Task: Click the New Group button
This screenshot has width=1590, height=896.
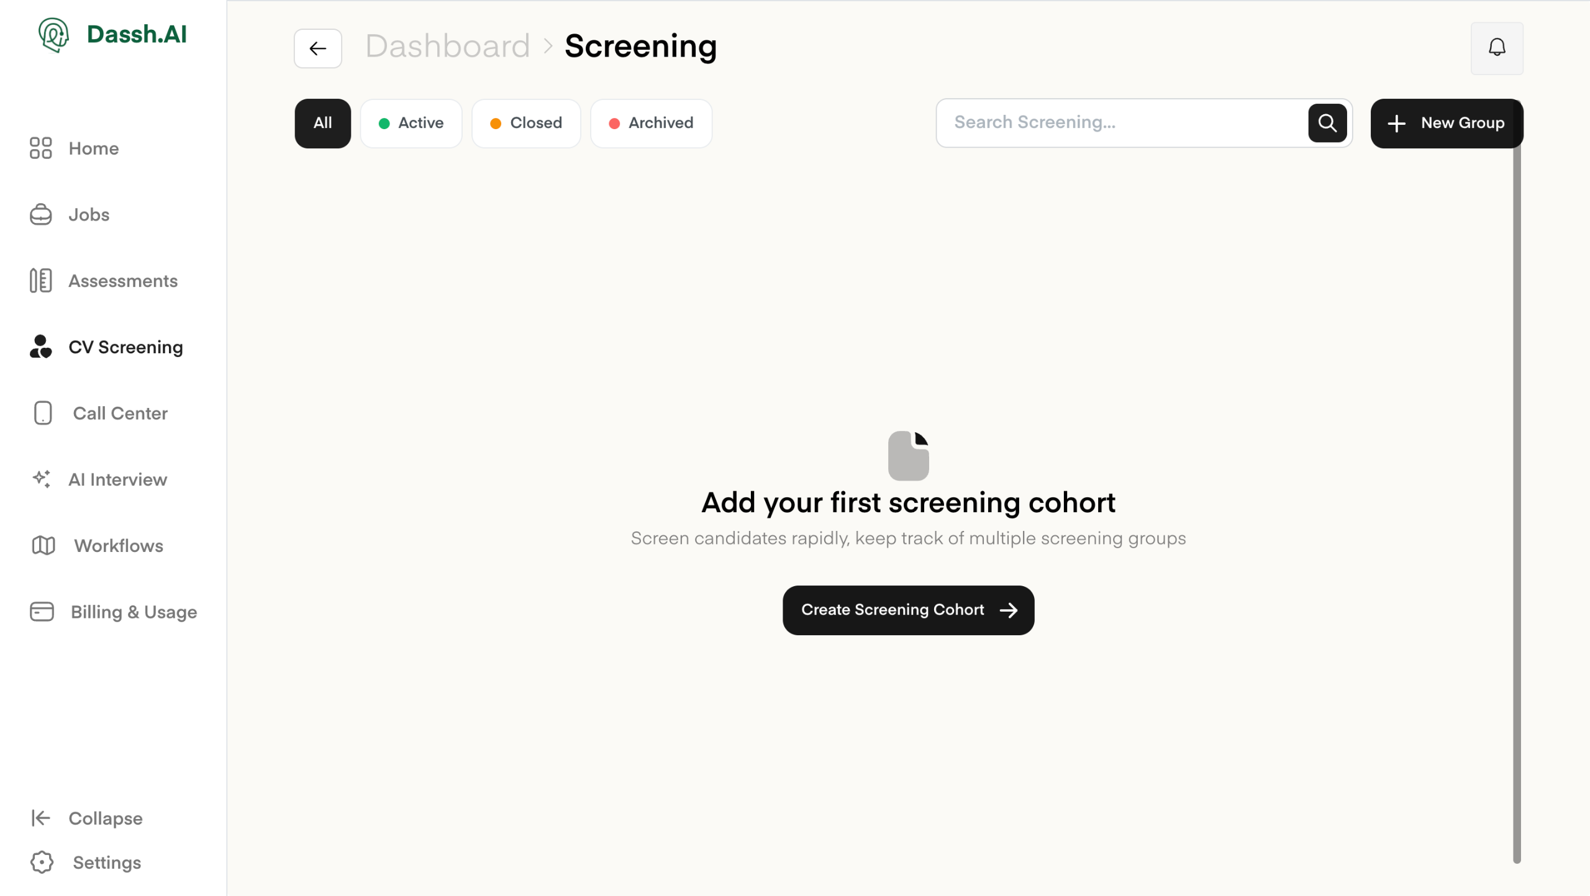Action: point(1447,123)
